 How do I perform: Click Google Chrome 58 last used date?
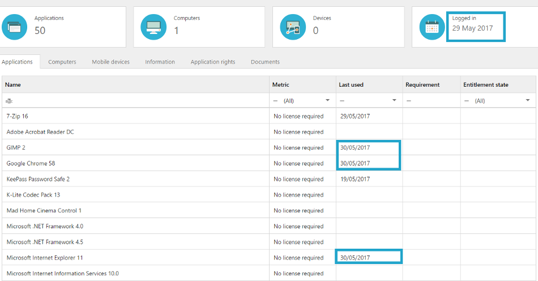(355, 163)
